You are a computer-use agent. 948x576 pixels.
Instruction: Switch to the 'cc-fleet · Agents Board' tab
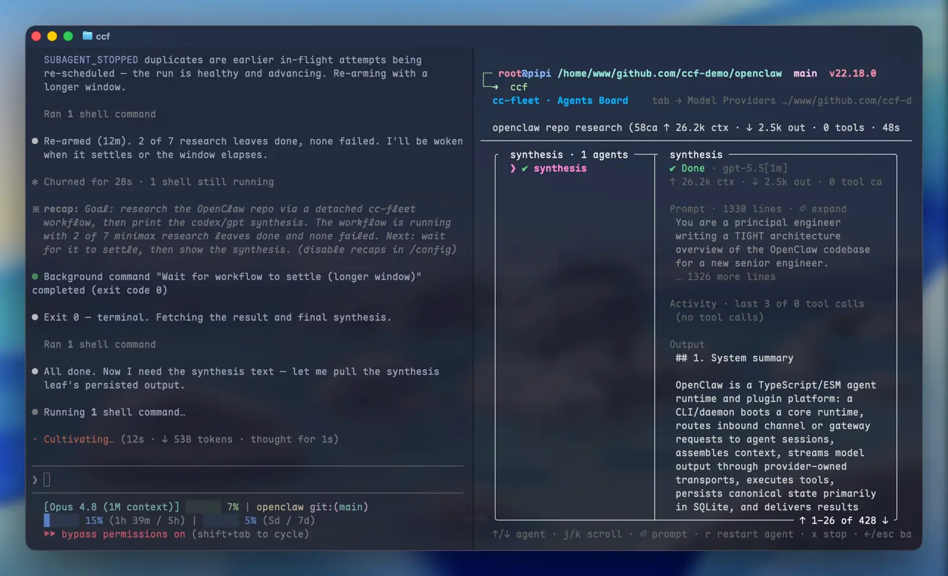(x=560, y=101)
